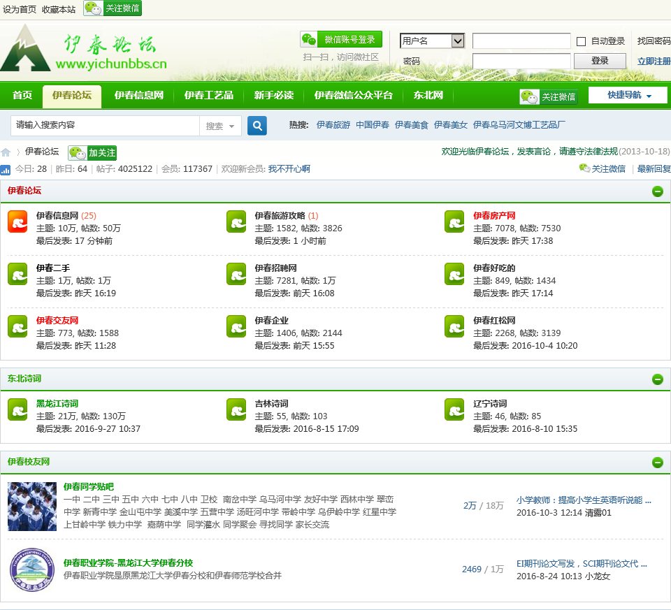Screen dimensions: 671x610
Task: Click the 加关注 WeChat button
Action: click(x=92, y=153)
